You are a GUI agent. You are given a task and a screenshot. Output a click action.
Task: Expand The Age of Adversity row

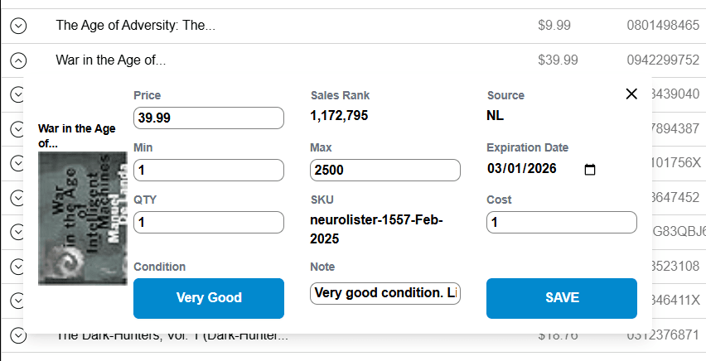(18, 26)
